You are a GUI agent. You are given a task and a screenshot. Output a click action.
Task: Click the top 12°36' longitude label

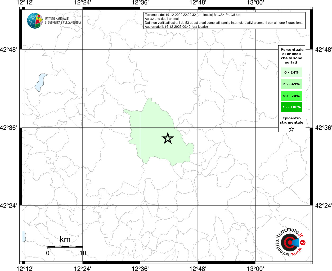tap(140, 3)
